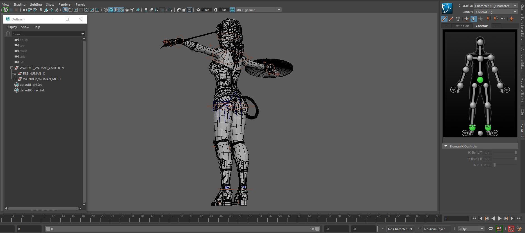Expand the left-side hand finger controls arrow

point(453,89)
